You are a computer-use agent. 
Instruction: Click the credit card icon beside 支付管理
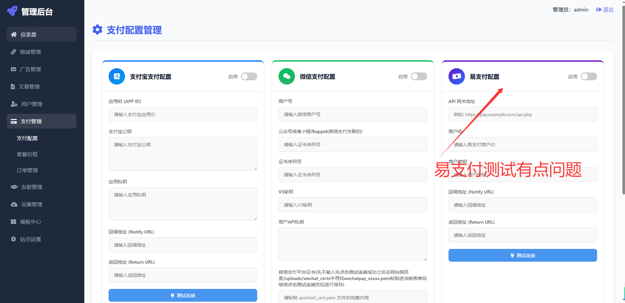pos(14,121)
